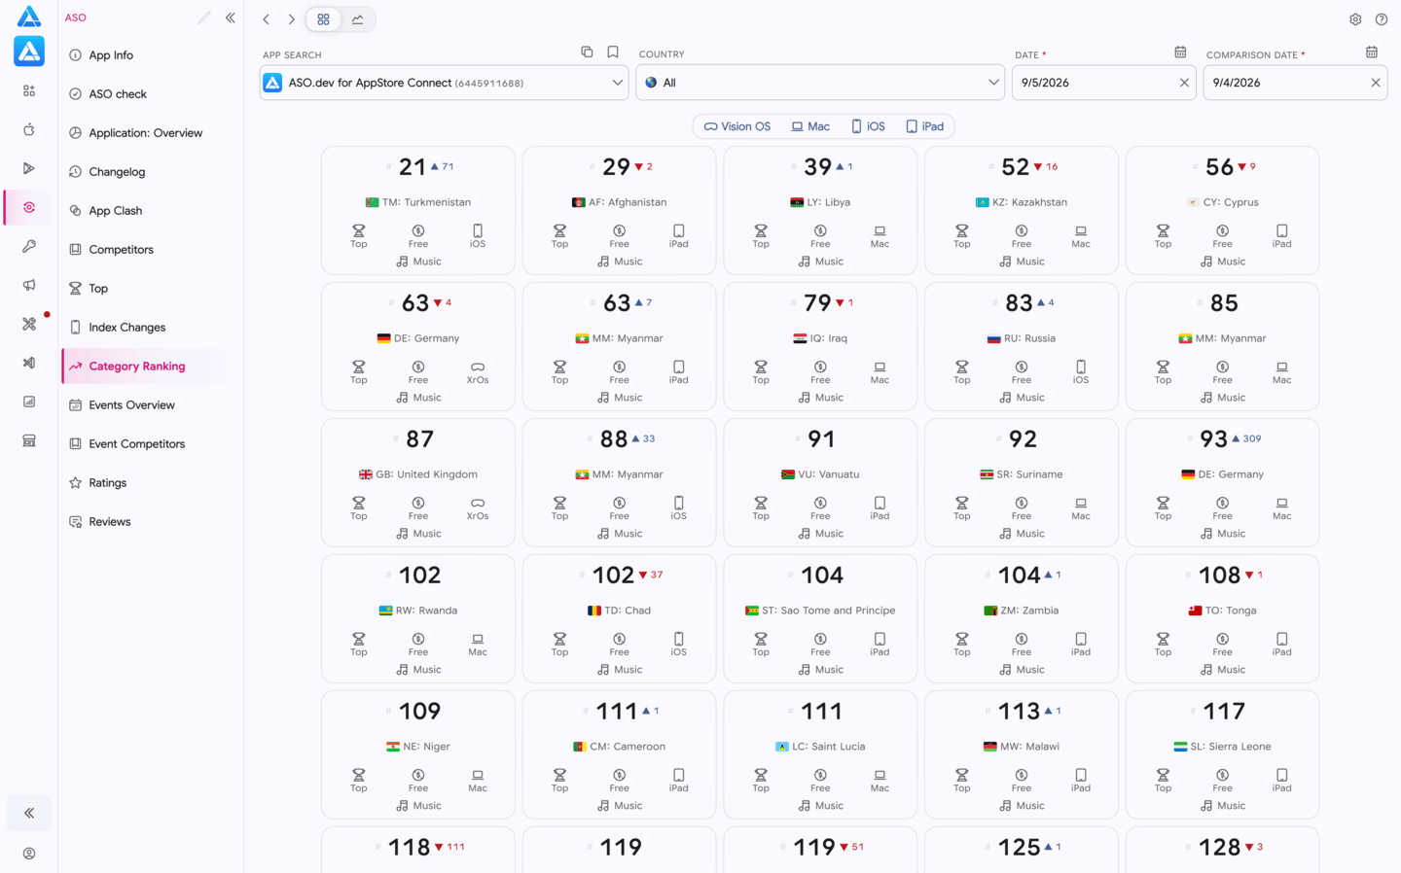Image resolution: width=1401 pixels, height=873 pixels.
Task: Click the Apple icon in left rail
Action: click(29, 129)
